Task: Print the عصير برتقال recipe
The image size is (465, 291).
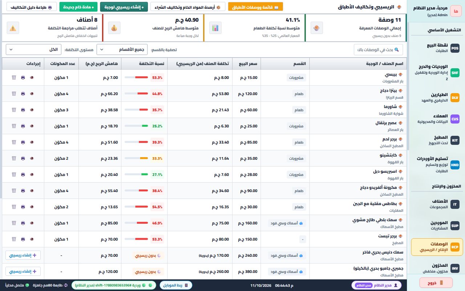Action: coord(23,126)
